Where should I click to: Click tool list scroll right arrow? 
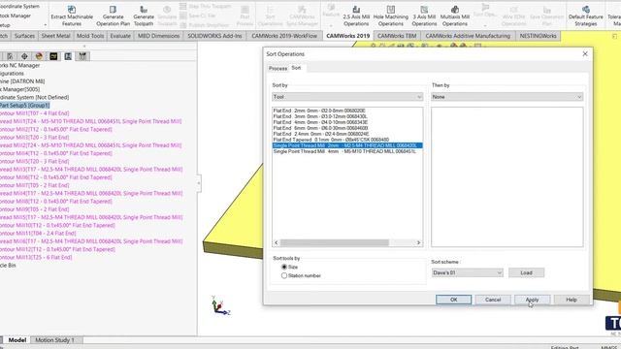418,242
